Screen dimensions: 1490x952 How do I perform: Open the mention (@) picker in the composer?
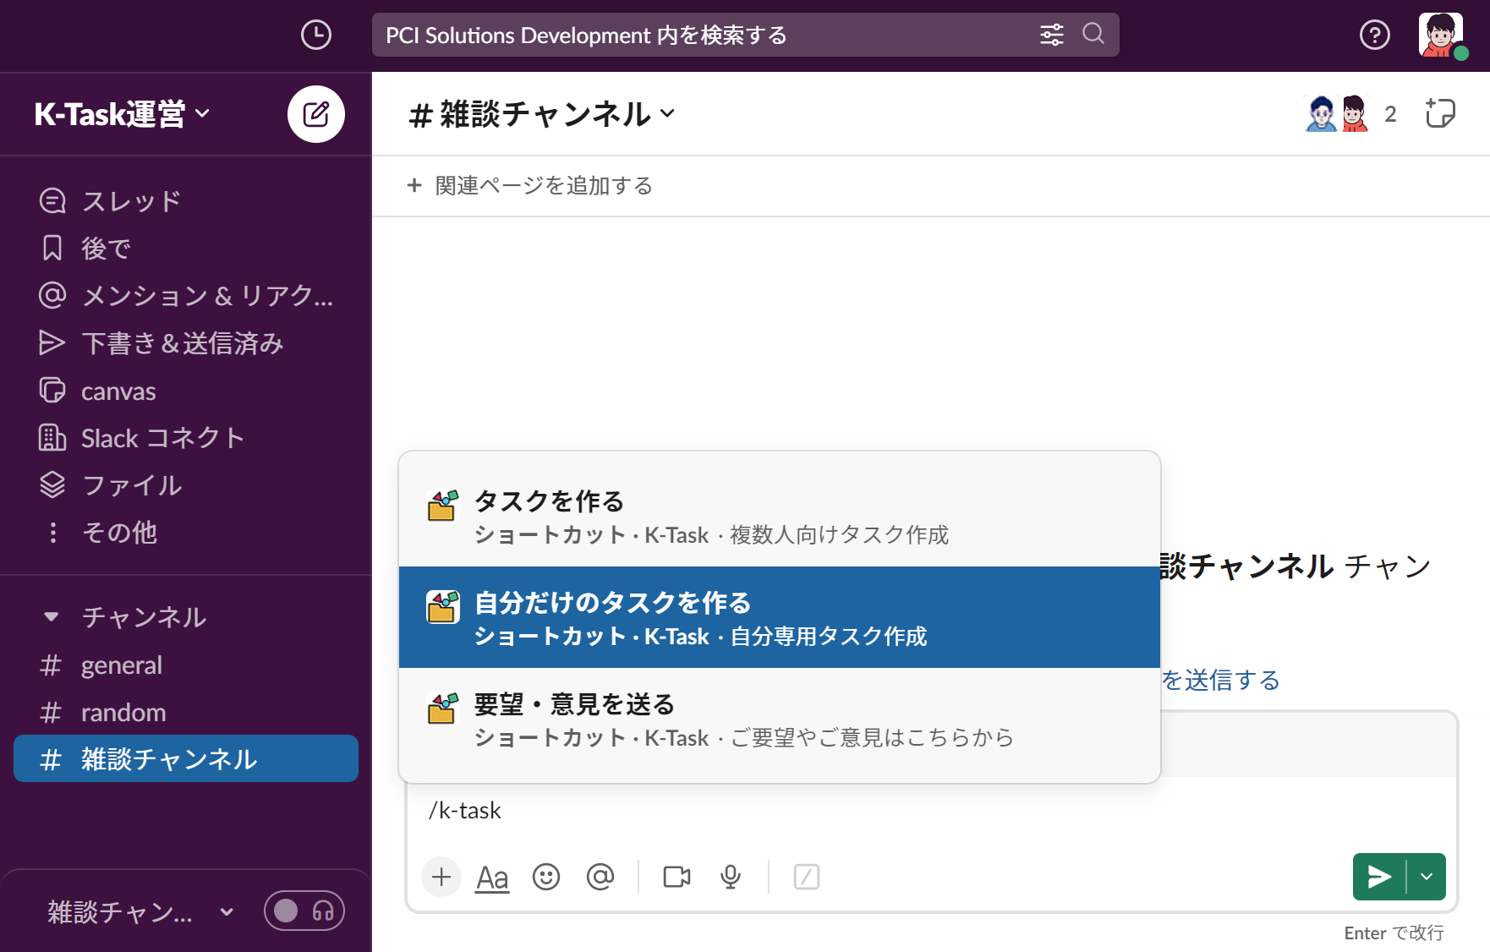600,877
